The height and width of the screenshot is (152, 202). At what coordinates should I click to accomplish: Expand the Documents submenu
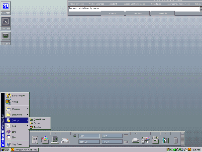pos(17,115)
